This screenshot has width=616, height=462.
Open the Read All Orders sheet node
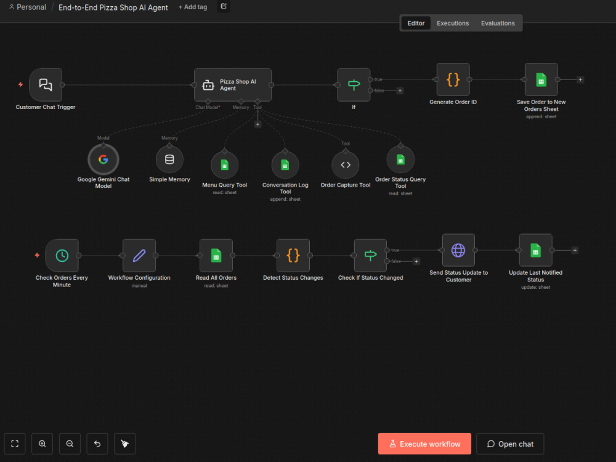pos(216,256)
